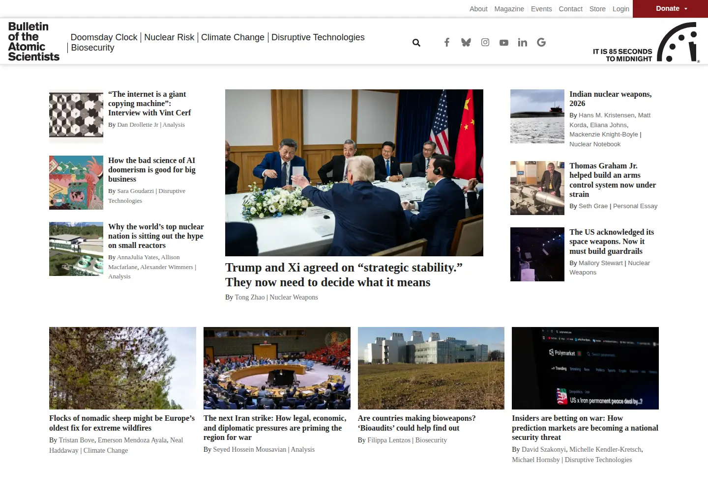The image size is (708, 491).
Task: Open the Instagram icon in header
Action: click(x=485, y=42)
